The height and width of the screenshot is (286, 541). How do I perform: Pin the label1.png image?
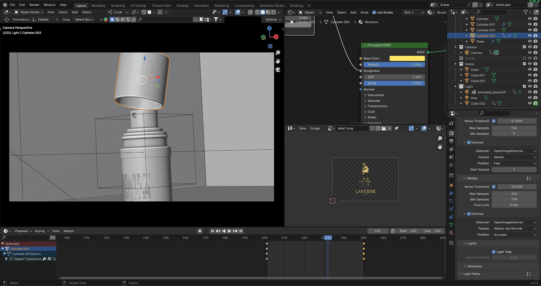pos(396,128)
